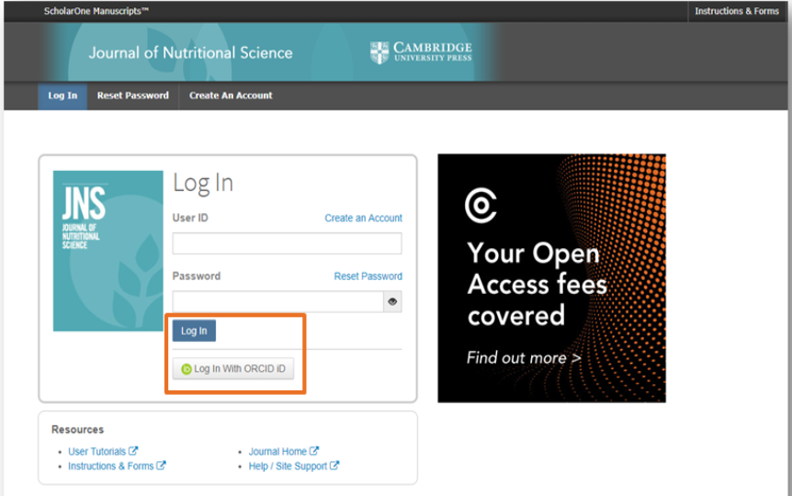
Task: Focus the Password input field
Action: point(277,301)
